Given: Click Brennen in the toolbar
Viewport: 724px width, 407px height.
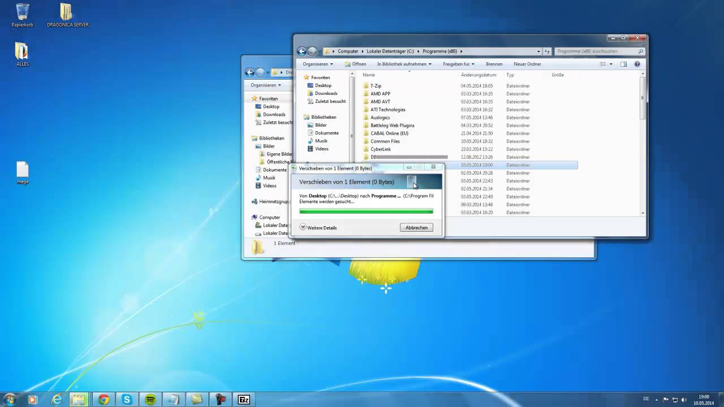Looking at the screenshot, I should pos(494,64).
